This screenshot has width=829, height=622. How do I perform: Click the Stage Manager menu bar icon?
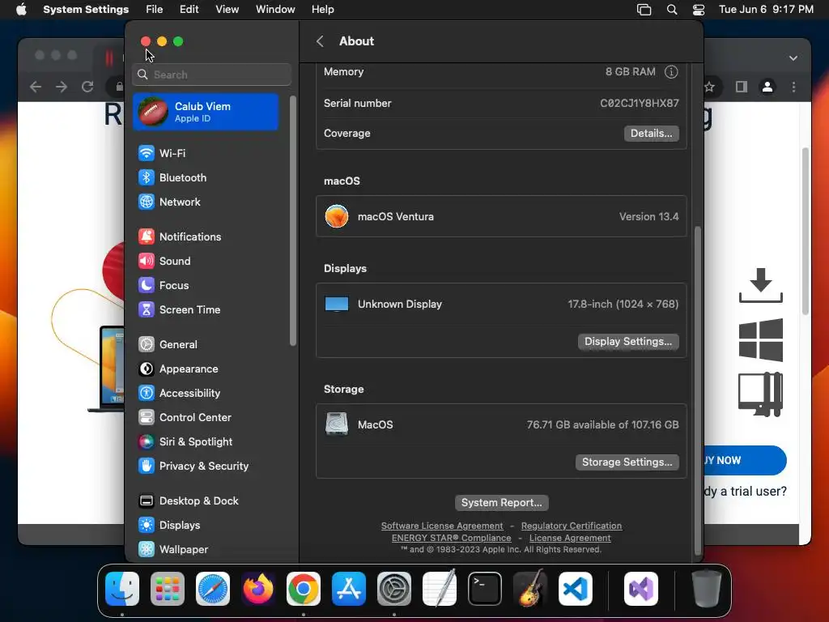(644, 10)
